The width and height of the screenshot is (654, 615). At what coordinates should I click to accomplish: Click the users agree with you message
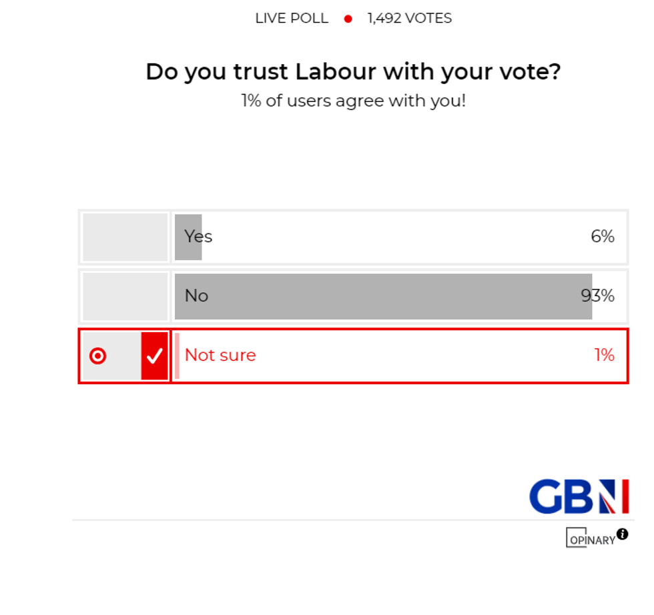pos(353,101)
